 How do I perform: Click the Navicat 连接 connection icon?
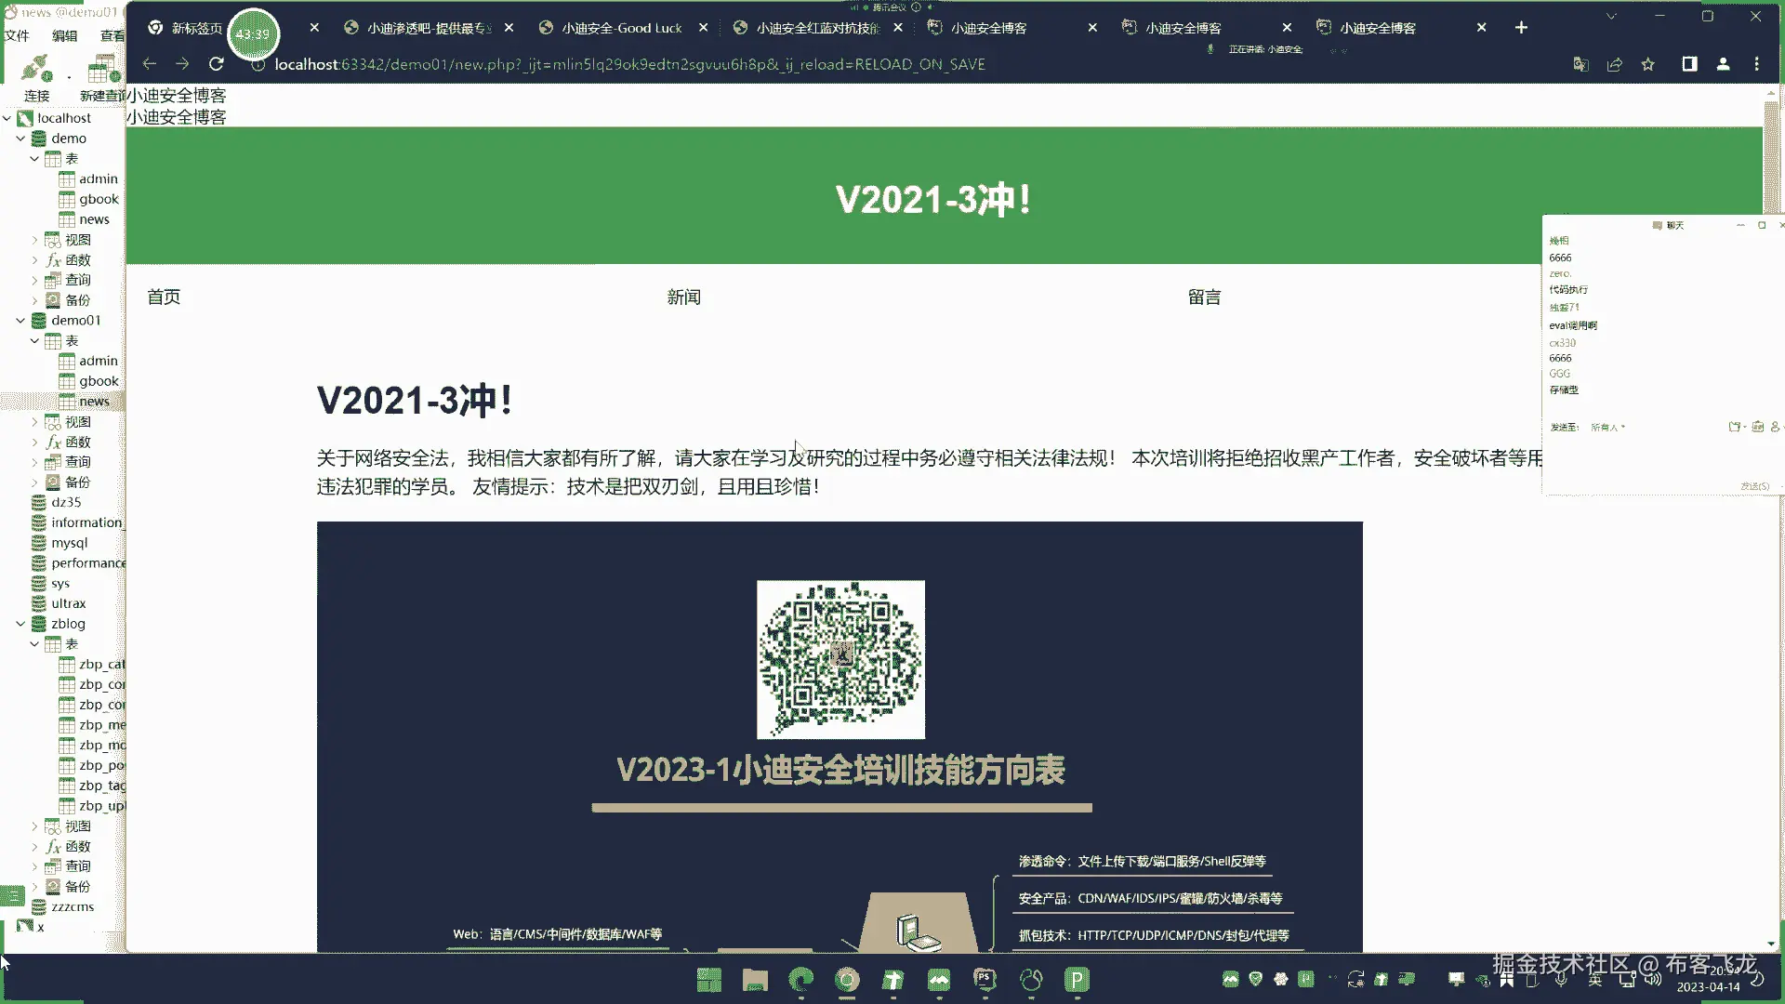[36, 71]
